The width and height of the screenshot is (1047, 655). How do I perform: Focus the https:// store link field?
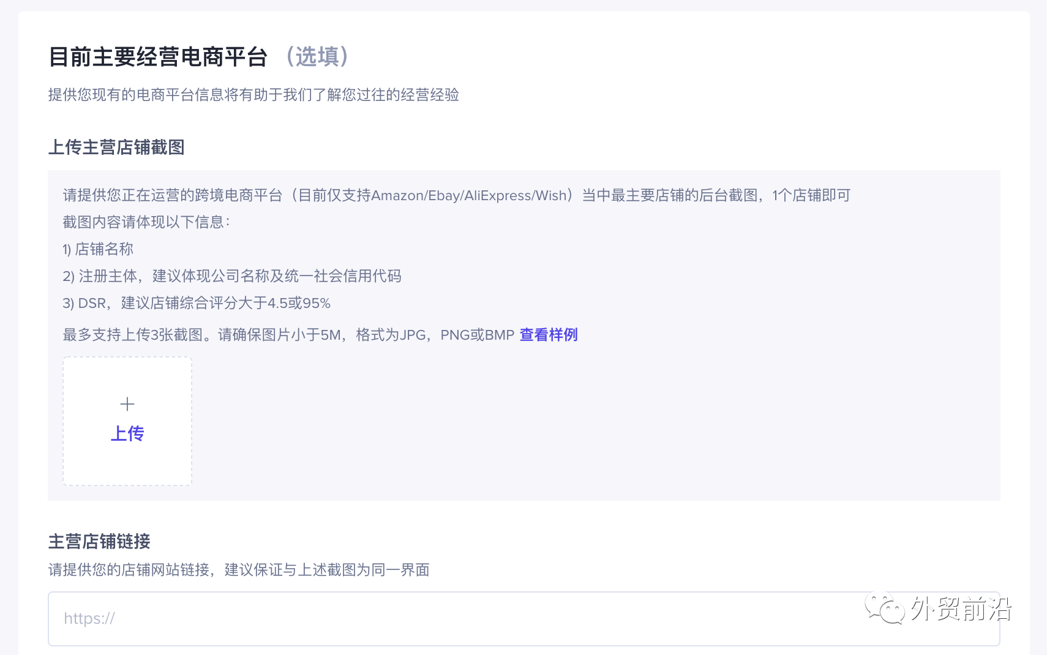pyautogui.click(x=523, y=618)
